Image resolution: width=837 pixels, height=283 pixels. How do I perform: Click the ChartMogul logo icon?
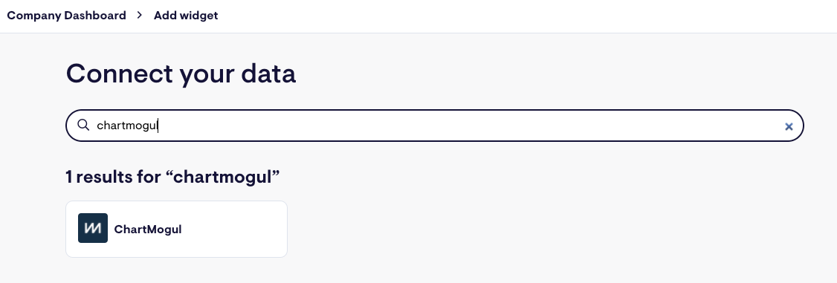[93, 228]
